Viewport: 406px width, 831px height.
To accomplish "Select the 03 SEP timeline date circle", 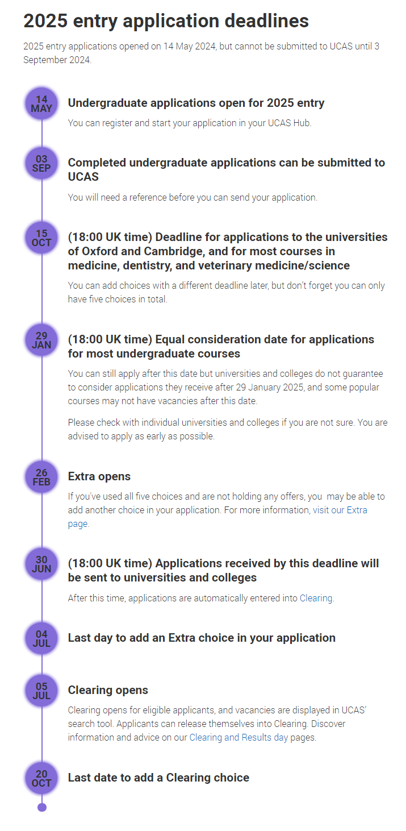I will tap(41, 163).
